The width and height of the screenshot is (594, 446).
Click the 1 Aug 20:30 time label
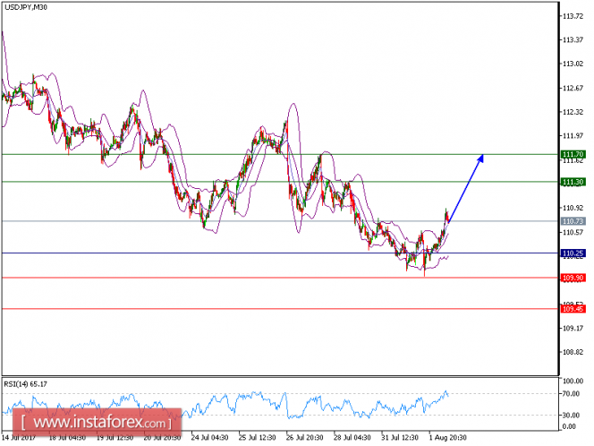448,438
